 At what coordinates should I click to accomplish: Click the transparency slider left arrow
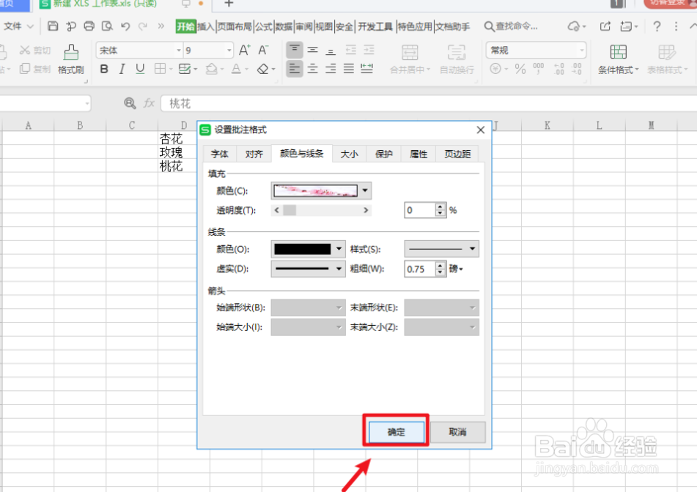(277, 210)
